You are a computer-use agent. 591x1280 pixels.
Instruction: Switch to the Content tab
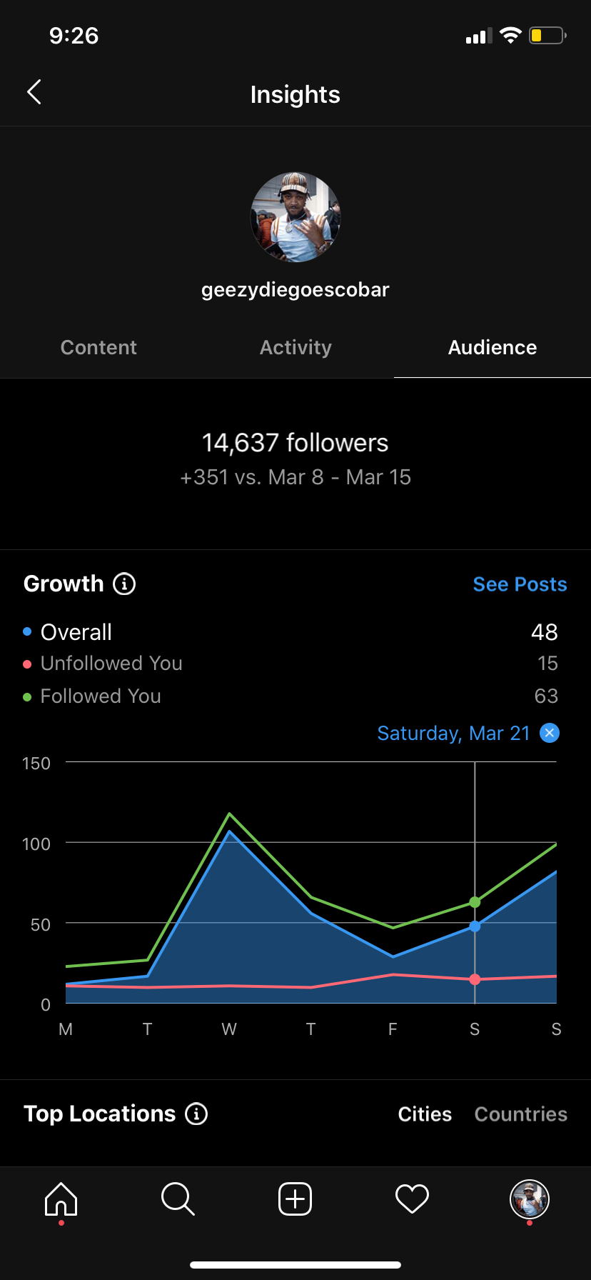(98, 348)
